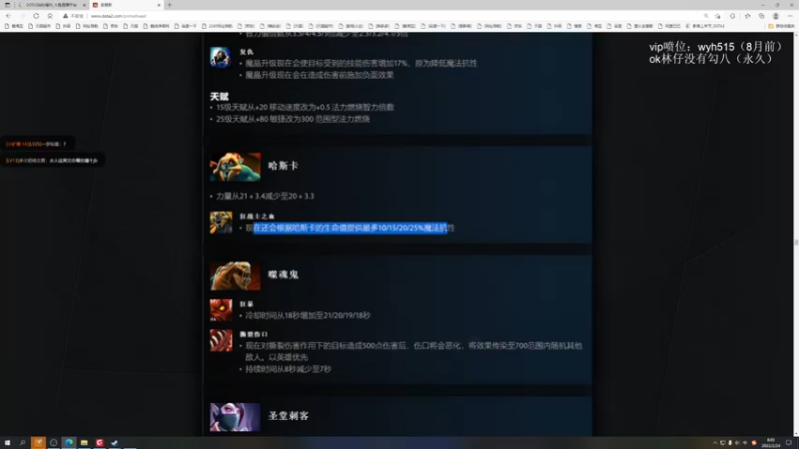The height and width of the screenshot is (449, 799).
Task: Click the browser forward arrow
Action: [22, 16]
